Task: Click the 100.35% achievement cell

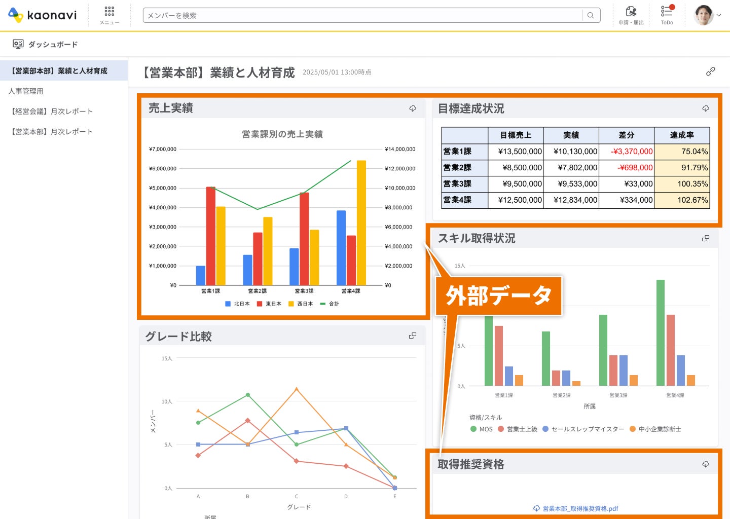Action: pyautogui.click(x=682, y=184)
